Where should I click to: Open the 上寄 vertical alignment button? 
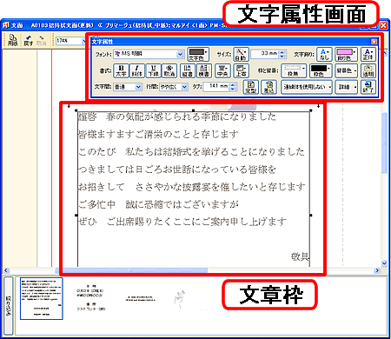[x=241, y=70]
